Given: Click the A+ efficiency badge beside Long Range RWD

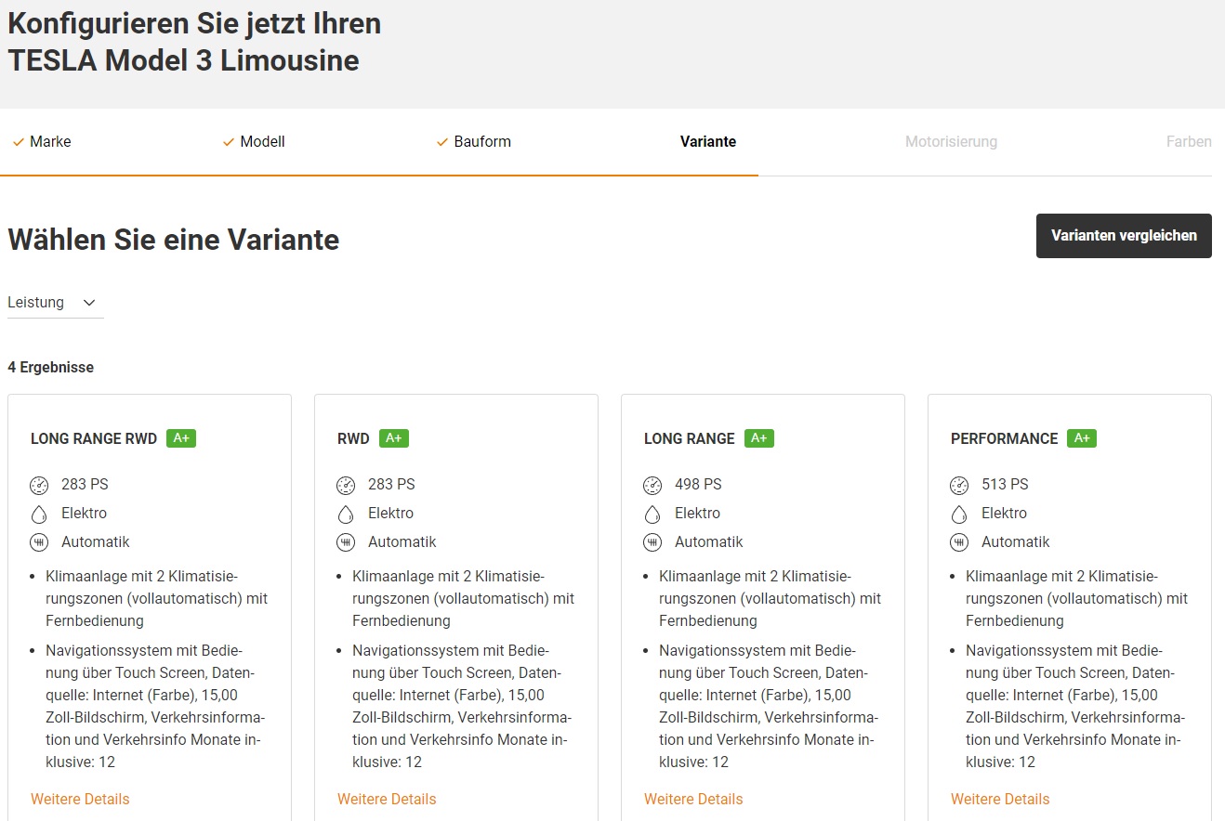Looking at the screenshot, I should [181, 438].
